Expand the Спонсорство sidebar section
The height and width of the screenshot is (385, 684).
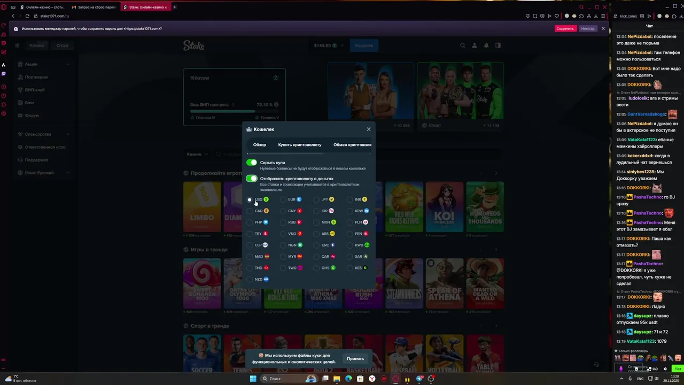[43, 134]
